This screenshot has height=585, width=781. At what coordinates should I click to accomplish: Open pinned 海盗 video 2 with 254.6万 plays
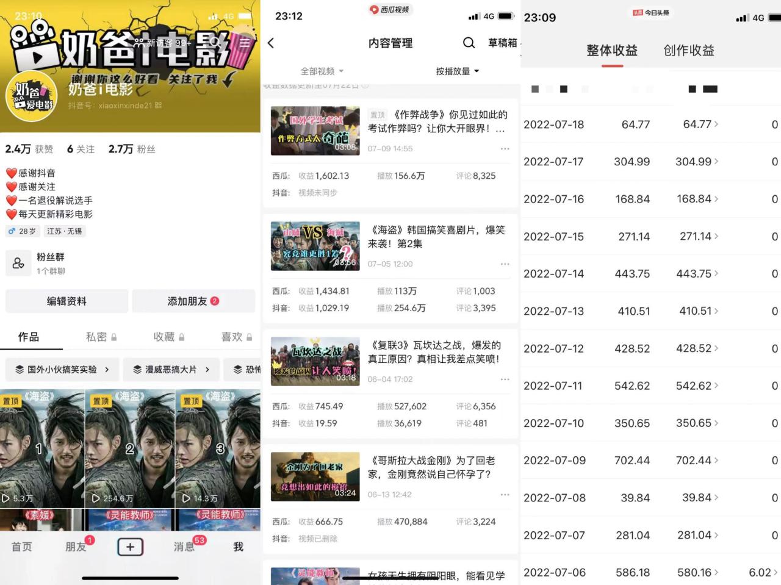coord(129,448)
